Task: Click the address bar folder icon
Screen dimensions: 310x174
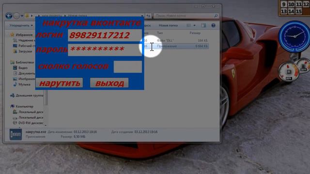Action: pyautogui.click(x=27, y=15)
